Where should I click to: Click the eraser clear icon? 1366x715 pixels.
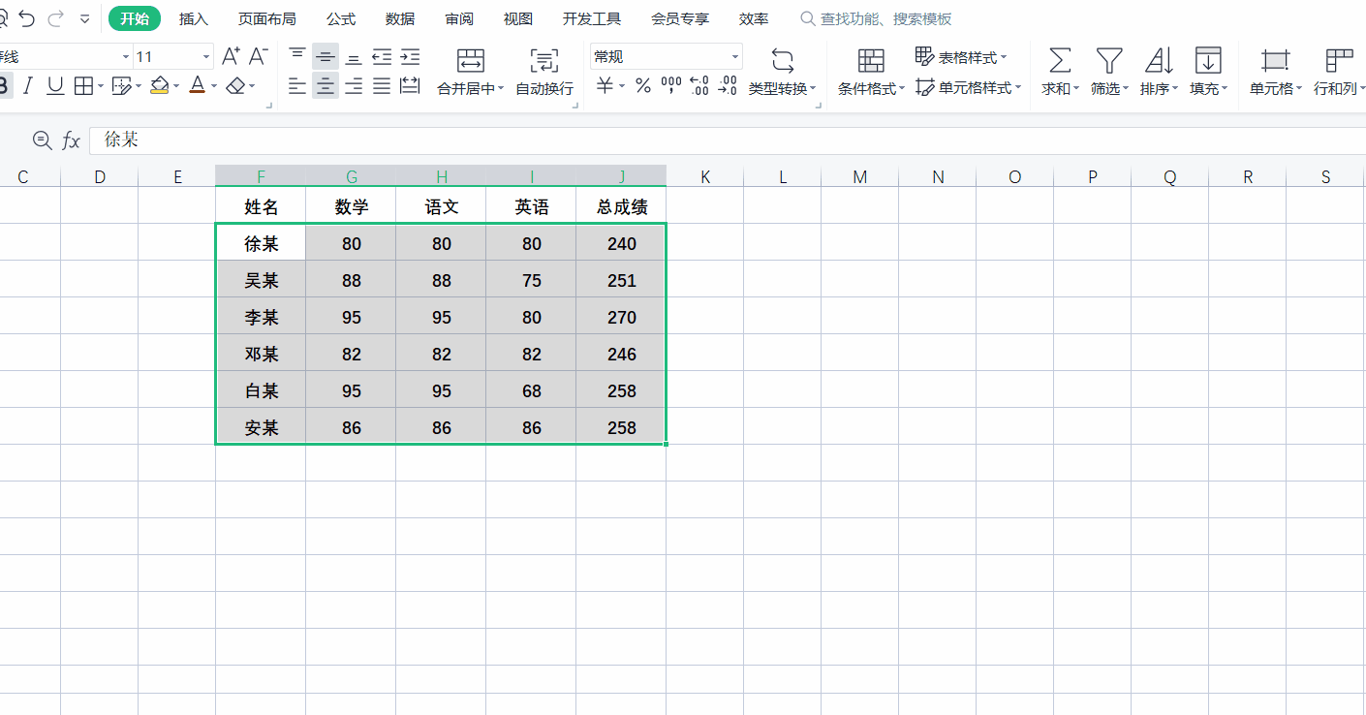(235, 86)
